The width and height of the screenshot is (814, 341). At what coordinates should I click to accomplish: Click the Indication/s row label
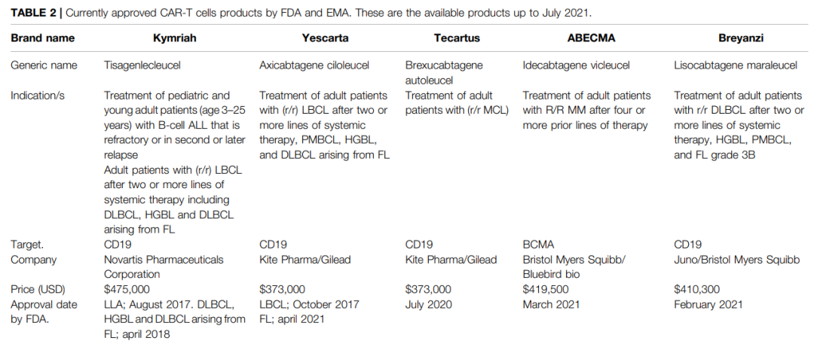pyautogui.click(x=38, y=96)
